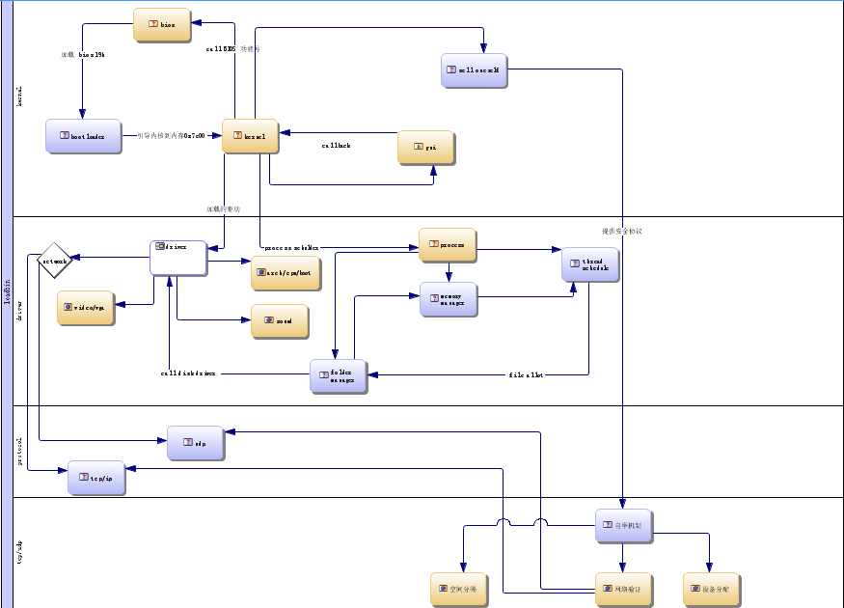Click the '提供安全协议' connector label
The image size is (844, 608).
pyautogui.click(x=622, y=231)
